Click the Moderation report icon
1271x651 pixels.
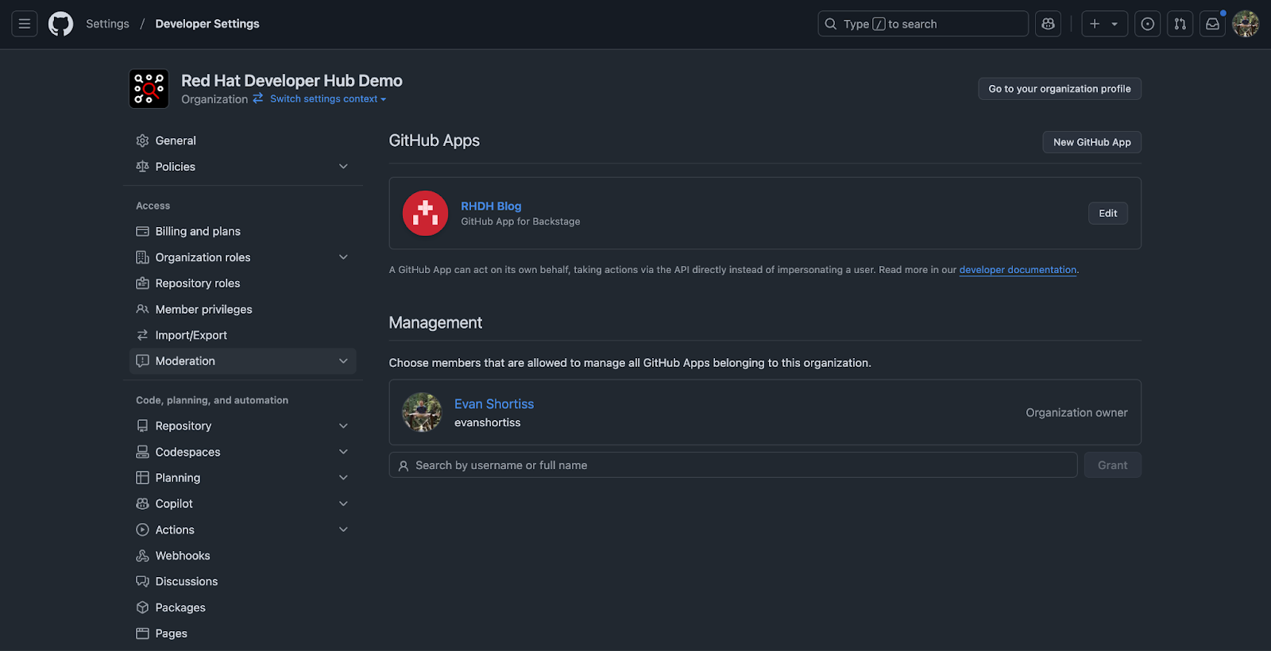142,361
